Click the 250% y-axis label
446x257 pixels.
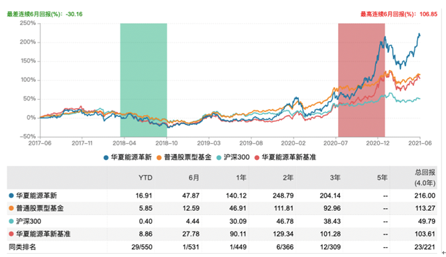click(x=28, y=23)
